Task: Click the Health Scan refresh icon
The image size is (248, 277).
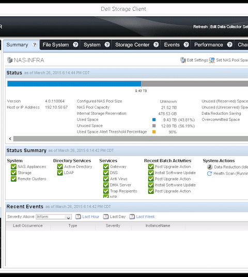Action: (209, 174)
